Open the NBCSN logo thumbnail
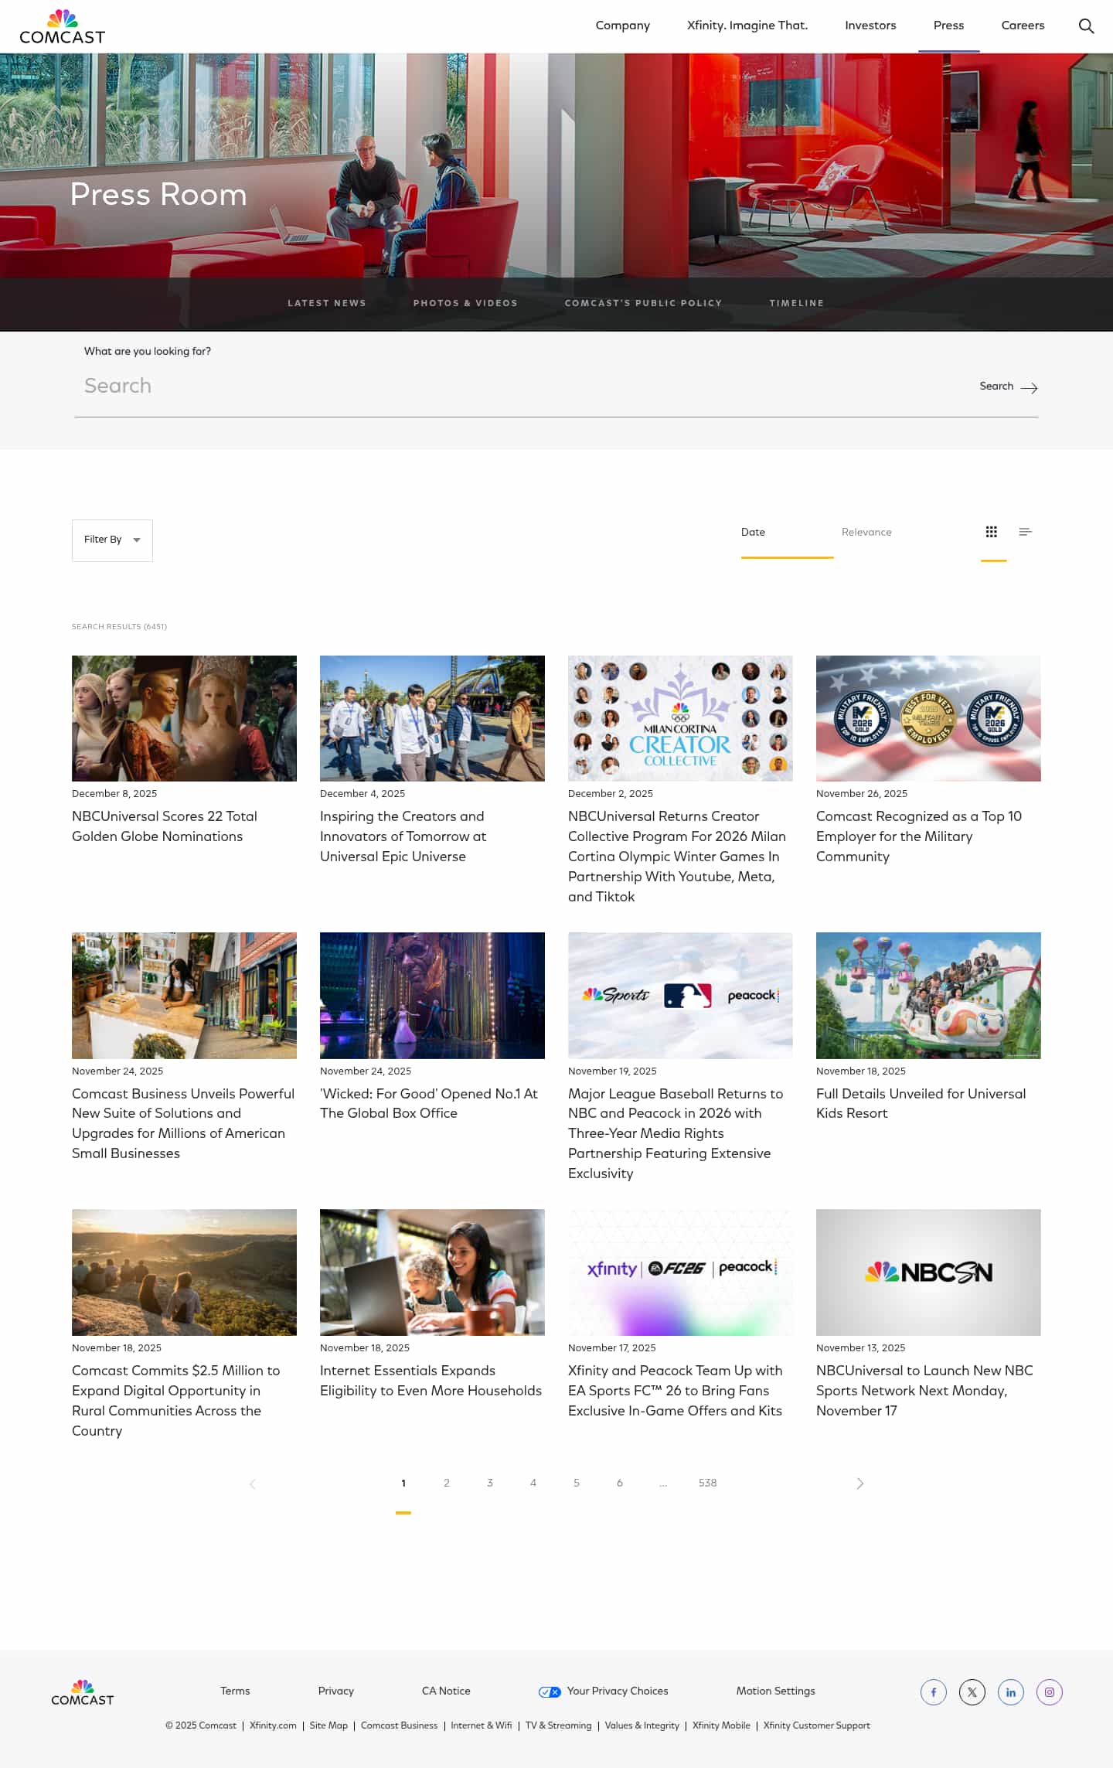The image size is (1113, 1768). 928,1272
